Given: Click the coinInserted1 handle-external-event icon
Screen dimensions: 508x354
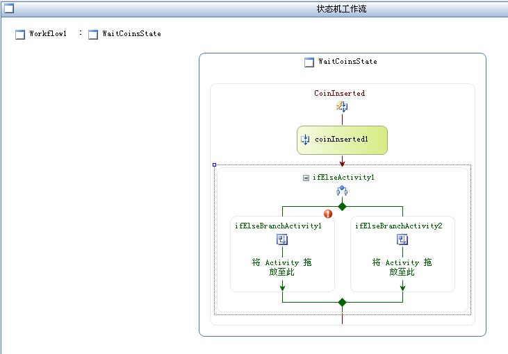Looking at the screenshot, I should (x=305, y=140).
